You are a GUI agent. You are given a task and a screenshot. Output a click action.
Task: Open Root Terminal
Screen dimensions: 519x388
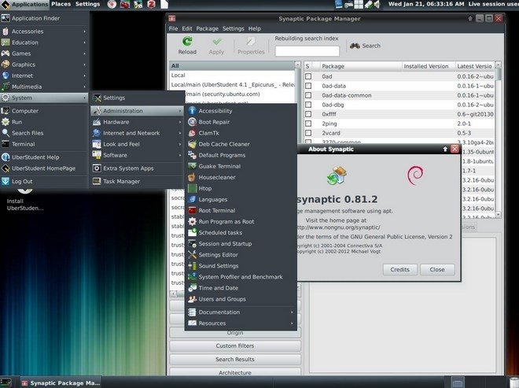pos(241,210)
